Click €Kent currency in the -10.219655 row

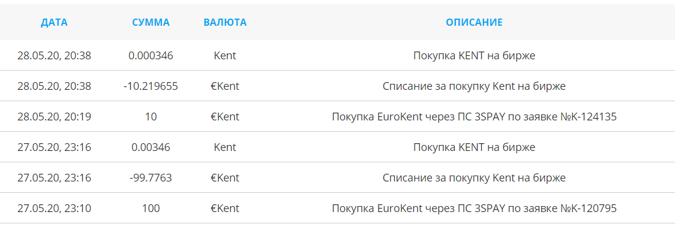click(225, 86)
